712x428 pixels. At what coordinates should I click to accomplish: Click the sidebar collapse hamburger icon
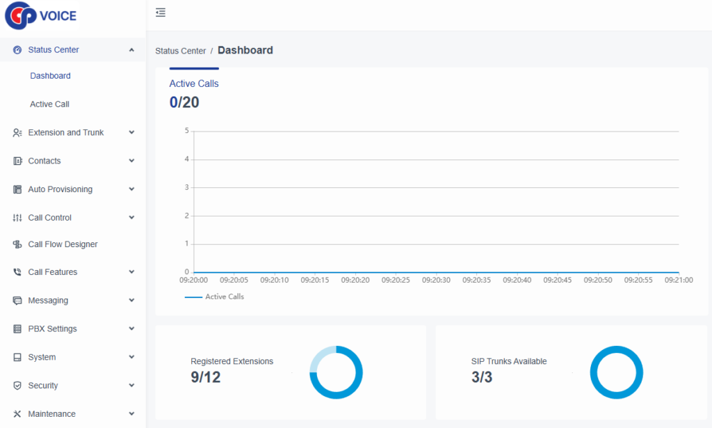161,13
